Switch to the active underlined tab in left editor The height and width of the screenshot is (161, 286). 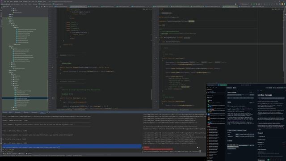pyautogui.click(x=79, y=7)
